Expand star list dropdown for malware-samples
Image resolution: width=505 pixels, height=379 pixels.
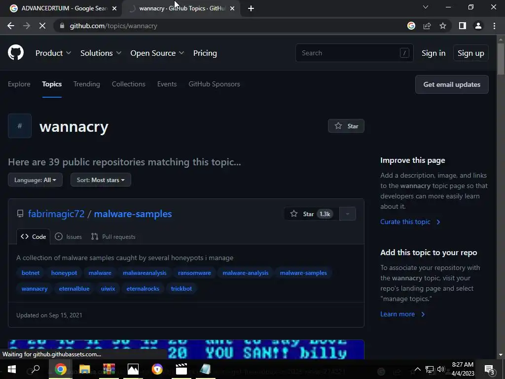pyautogui.click(x=348, y=214)
